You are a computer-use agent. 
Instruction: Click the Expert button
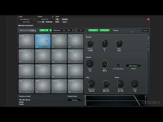(x=145, y=30)
